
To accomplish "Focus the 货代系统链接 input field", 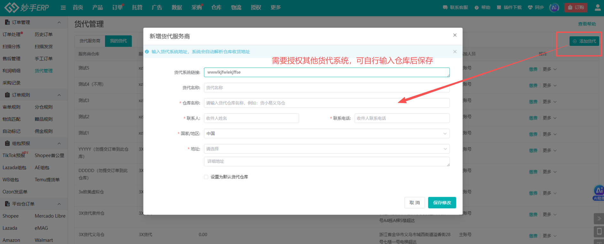I will tap(327, 72).
